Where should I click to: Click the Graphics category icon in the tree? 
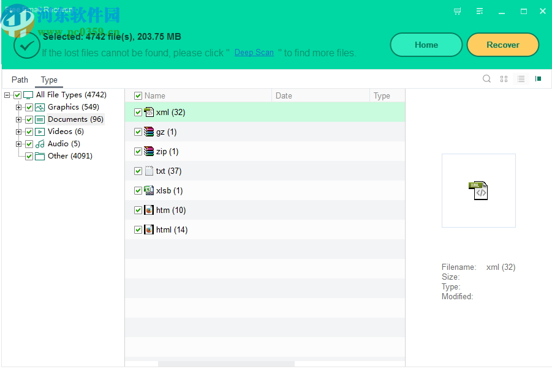point(39,106)
